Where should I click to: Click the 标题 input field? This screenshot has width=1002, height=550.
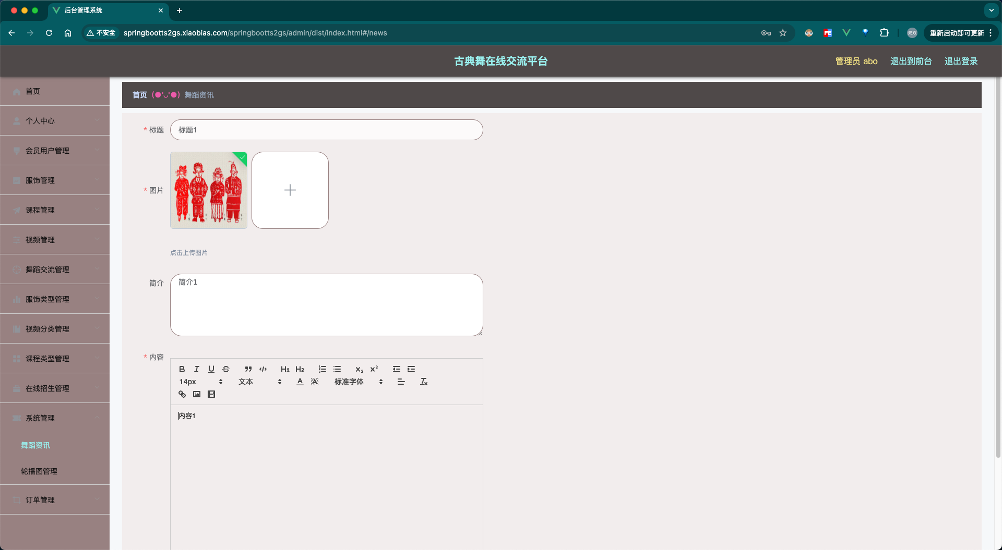pyautogui.click(x=327, y=130)
